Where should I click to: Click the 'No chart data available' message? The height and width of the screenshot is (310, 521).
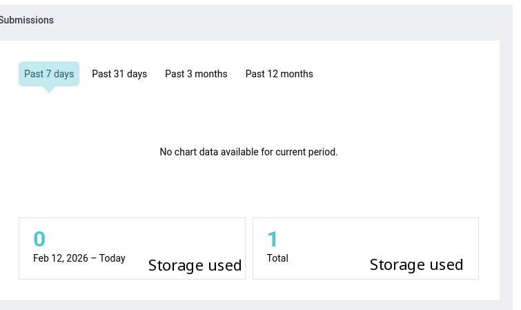tap(248, 152)
